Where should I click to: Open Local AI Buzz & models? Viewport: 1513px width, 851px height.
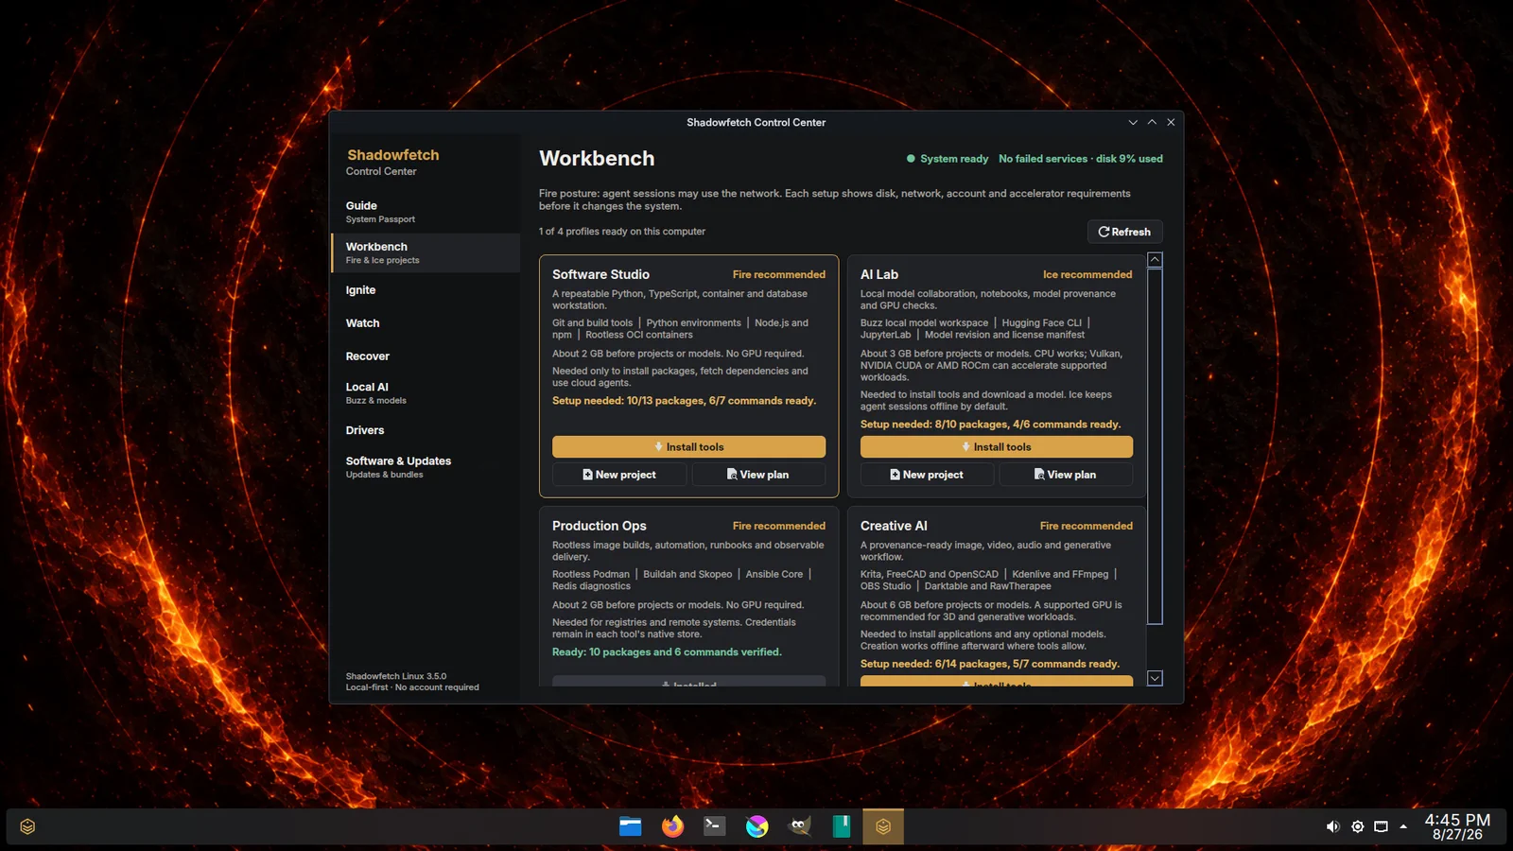pyautogui.click(x=426, y=393)
